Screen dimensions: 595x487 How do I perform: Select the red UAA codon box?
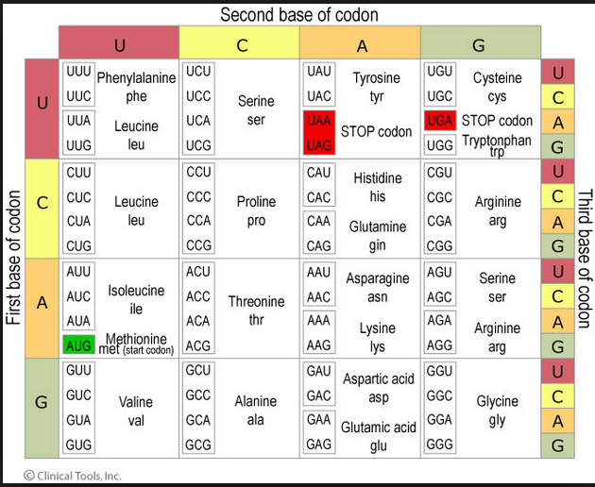coord(319,121)
